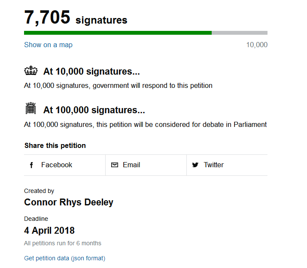Click the green filled part of progress bar
The width and height of the screenshot is (307, 268).
118,33
